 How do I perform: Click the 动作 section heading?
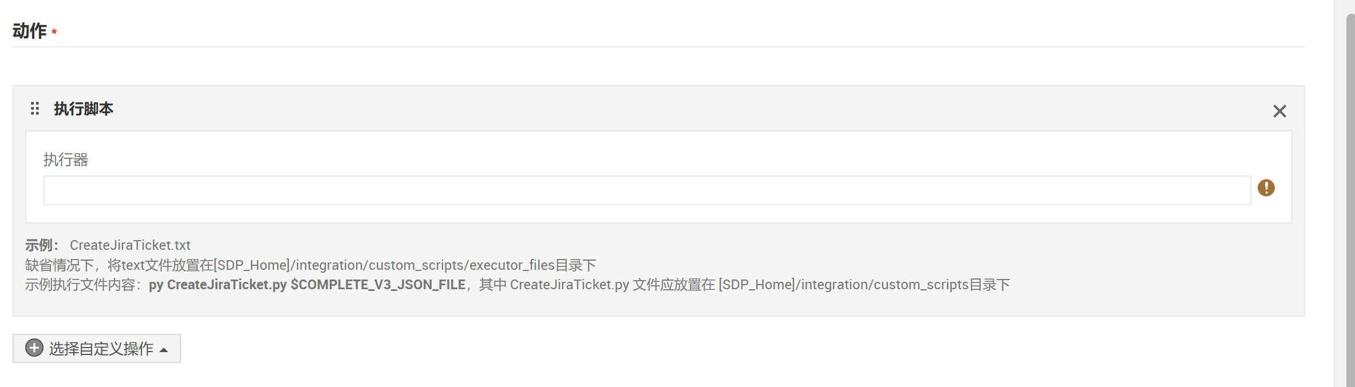(x=30, y=31)
